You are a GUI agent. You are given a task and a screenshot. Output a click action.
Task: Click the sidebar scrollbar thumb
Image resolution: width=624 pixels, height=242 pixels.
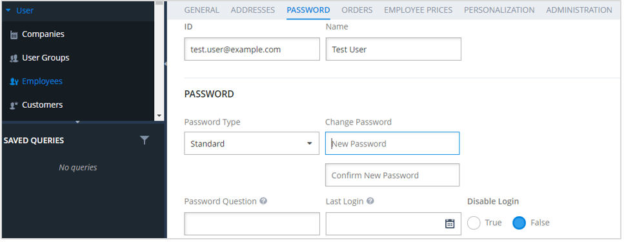click(159, 3)
